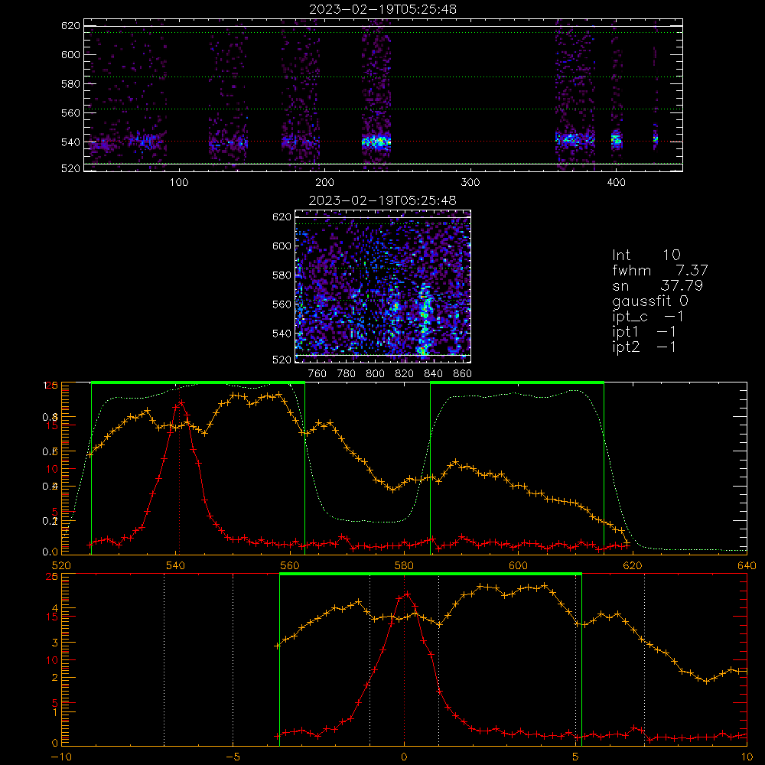Click x-axis label 800 under middle image

click(x=375, y=374)
